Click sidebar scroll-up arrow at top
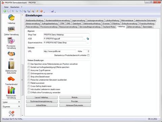The width and height of the screenshot is (162, 122). point(22,15)
